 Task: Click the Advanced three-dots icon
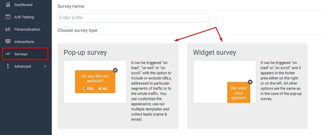point(8,66)
